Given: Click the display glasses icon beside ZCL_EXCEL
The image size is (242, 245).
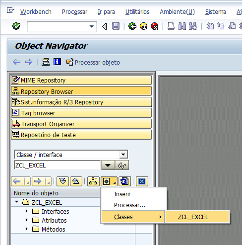Looking at the screenshot, I should tap(122, 165).
